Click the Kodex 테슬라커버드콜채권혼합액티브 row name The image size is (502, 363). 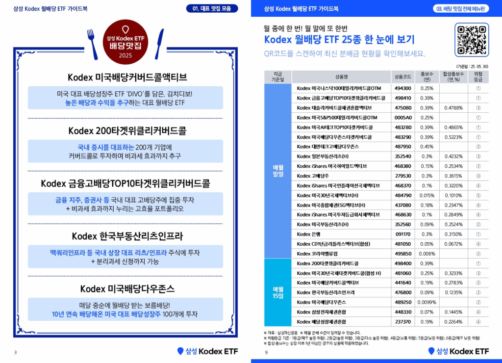(x=334, y=108)
